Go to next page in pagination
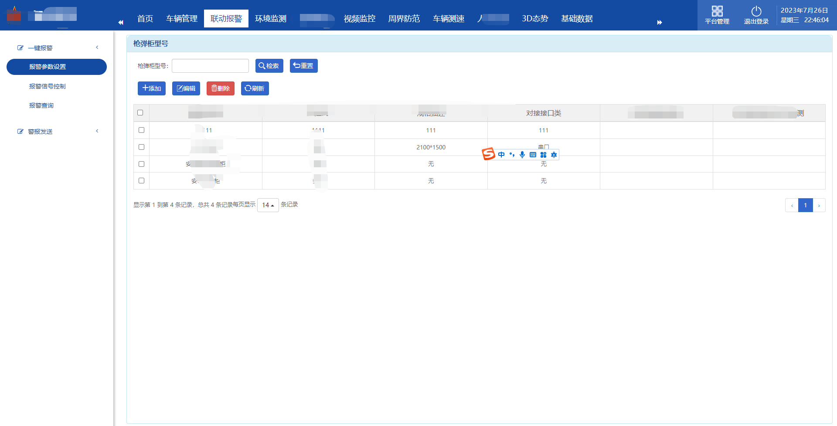Image resolution: width=837 pixels, height=426 pixels. [819, 205]
